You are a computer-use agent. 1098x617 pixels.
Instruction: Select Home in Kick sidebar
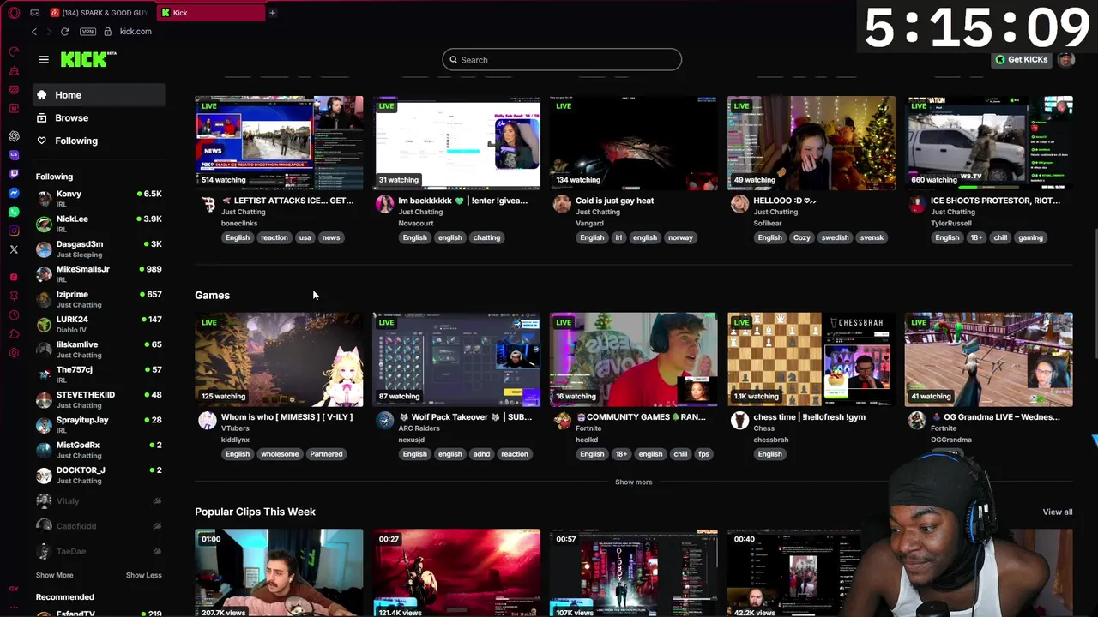pos(99,95)
